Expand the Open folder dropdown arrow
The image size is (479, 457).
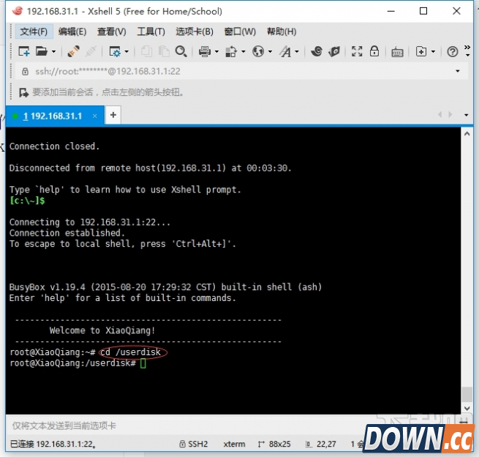(53, 52)
